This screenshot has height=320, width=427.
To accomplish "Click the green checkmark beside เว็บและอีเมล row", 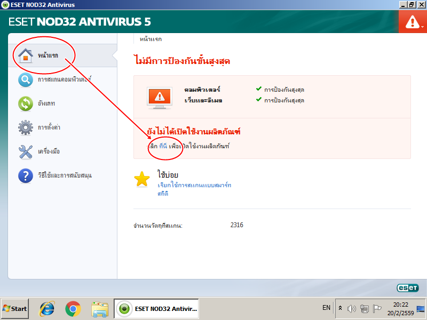I will 259,100.
